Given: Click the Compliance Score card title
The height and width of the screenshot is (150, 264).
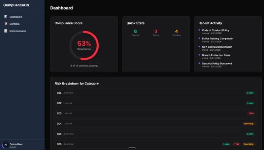Looking at the screenshot, I should (x=69, y=23).
